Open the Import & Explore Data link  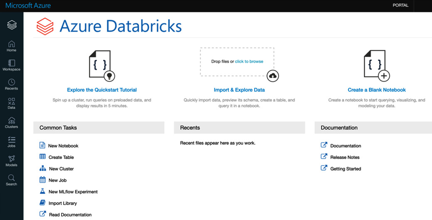(239, 90)
